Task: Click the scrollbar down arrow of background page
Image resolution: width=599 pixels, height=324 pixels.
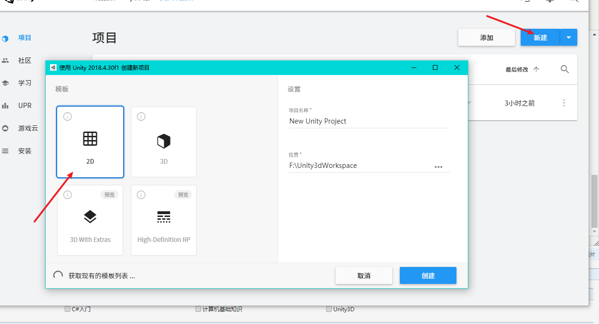Action: tap(595, 232)
